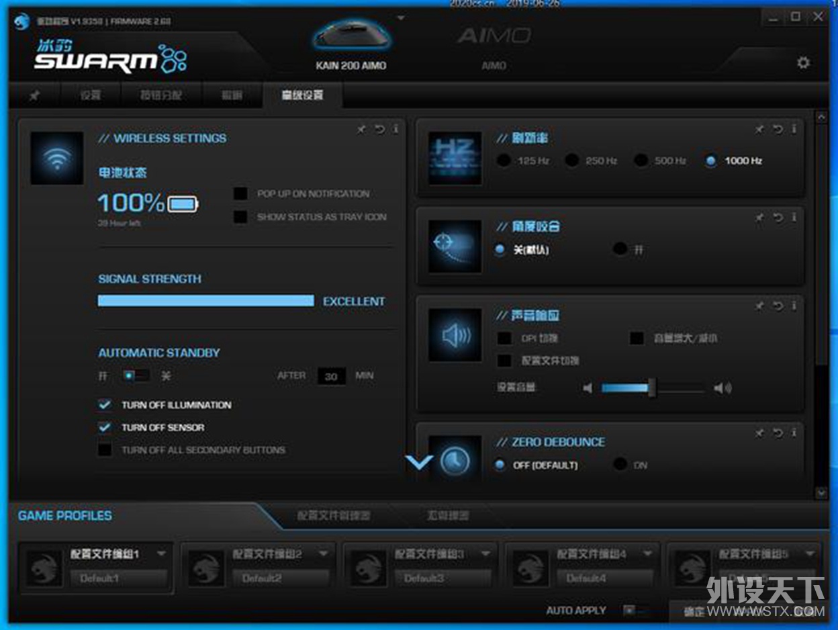This screenshot has height=630, width=838.
Task: Enable DPI 切换 sound feedback
Action: click(x=504, y=338)
